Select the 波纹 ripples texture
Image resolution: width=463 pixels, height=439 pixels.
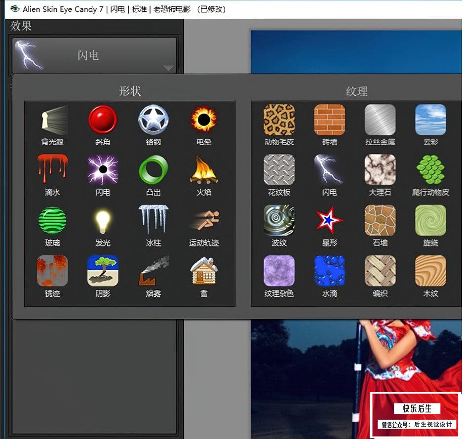tap(279, 220)
